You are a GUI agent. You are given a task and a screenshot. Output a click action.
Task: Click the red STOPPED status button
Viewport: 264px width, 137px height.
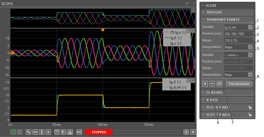(x=99, y=132)
